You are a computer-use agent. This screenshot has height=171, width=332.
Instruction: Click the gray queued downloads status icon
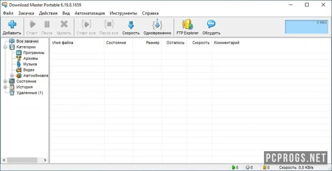click(248, 168)
